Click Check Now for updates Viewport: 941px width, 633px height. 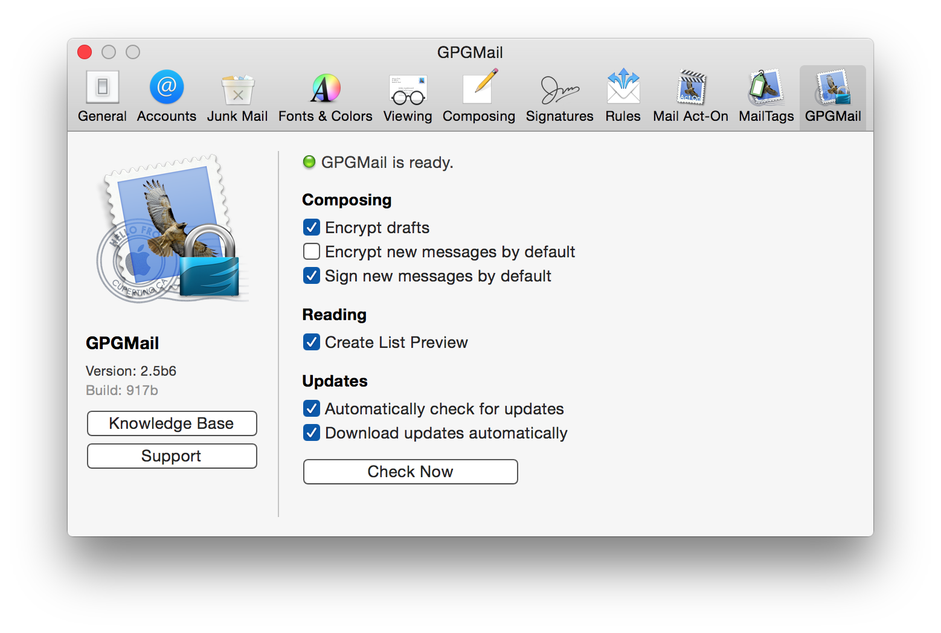(411, 472)
